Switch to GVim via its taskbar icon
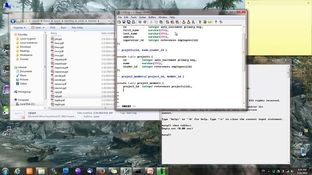Screen dimensions: 312x175 126,171
